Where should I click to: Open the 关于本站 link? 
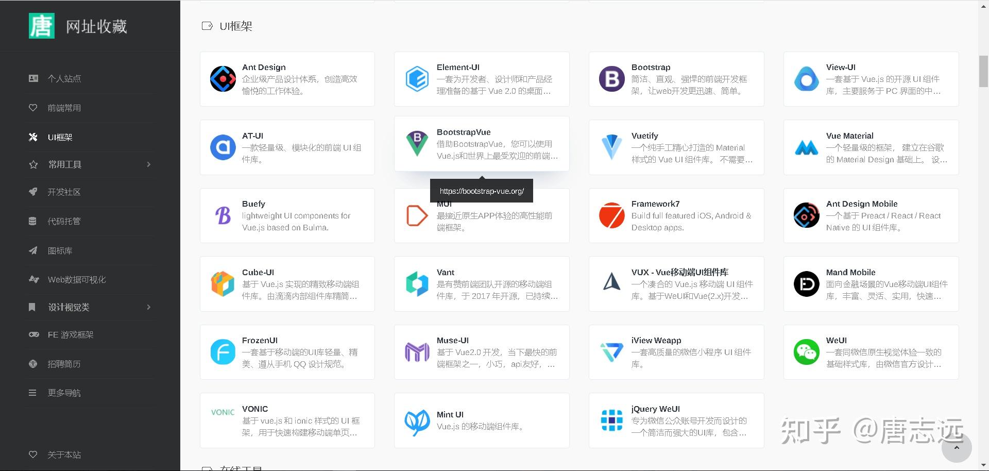(x=64, y=455)
